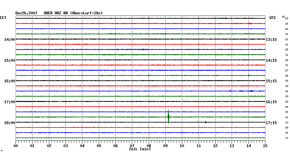Select minute tick label 11
This screenshot has height=154, width=290.
point(199,146)
